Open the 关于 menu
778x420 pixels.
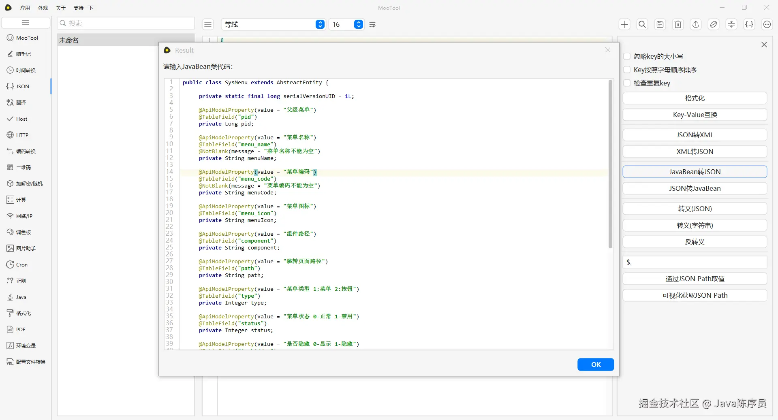coord(61,8)
